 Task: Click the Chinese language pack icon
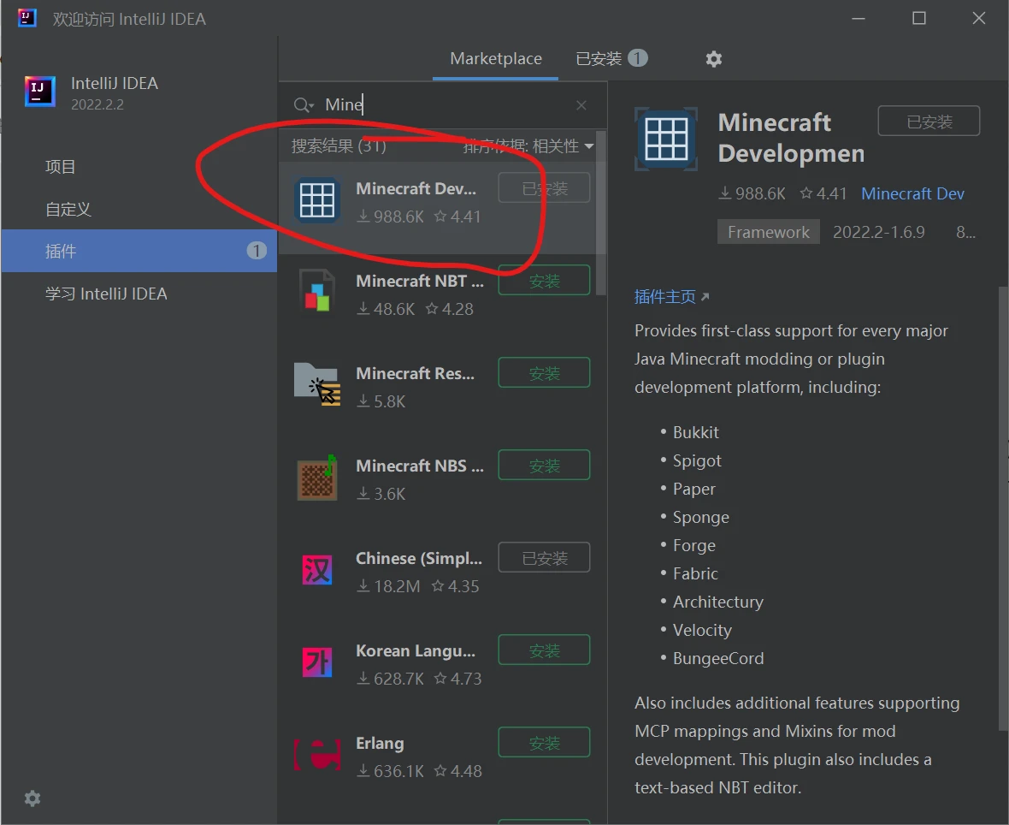317,570
